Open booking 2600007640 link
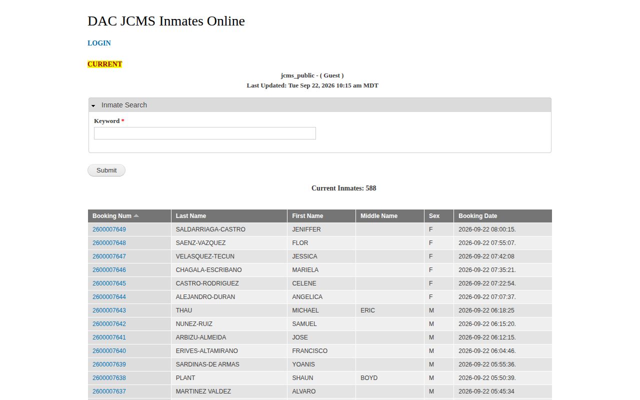This screenshot has height=400, width=640. (109, 351)
